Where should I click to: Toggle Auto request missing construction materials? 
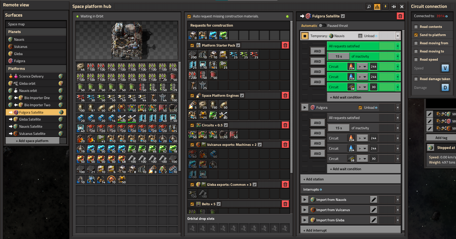tap(189, 16)
